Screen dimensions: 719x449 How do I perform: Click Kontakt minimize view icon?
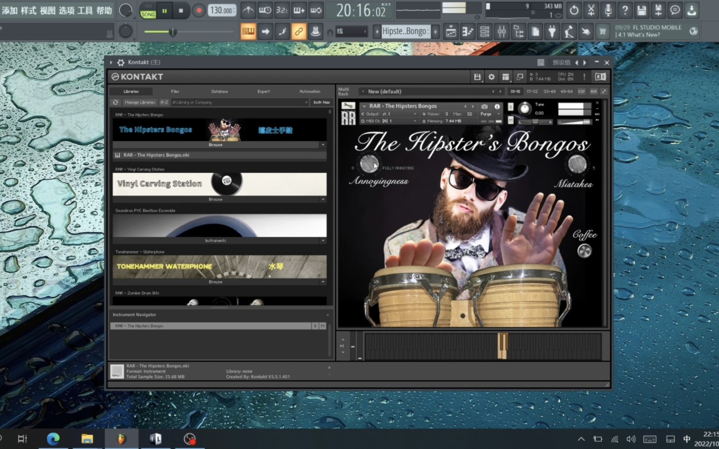coord(520,76)
